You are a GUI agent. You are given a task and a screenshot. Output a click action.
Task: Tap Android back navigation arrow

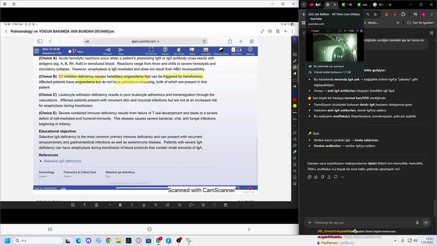pyautogui.click(x=249, y=229)
